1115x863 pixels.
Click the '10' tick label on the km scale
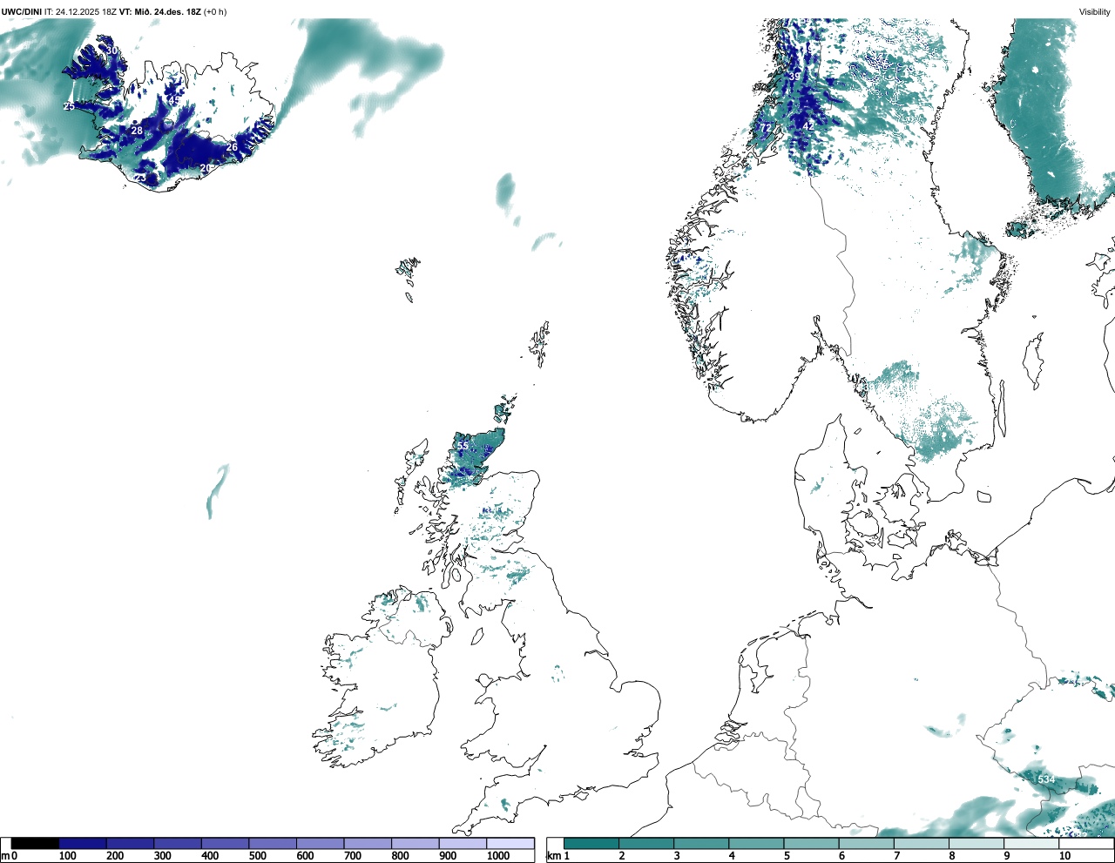click(1064, 856)
